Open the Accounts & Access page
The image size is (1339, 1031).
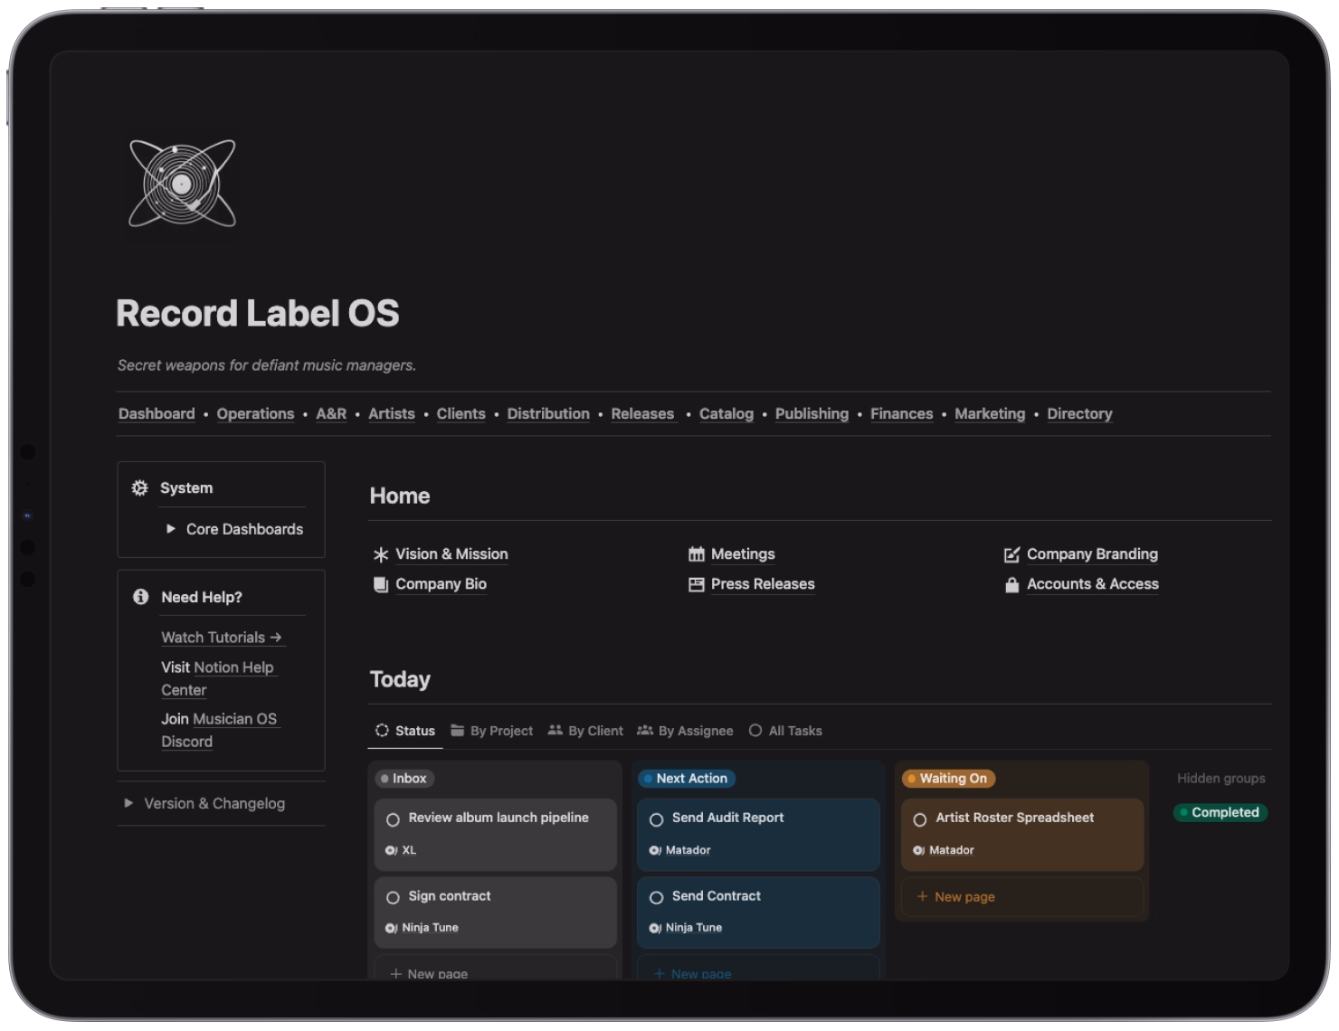1093,584
